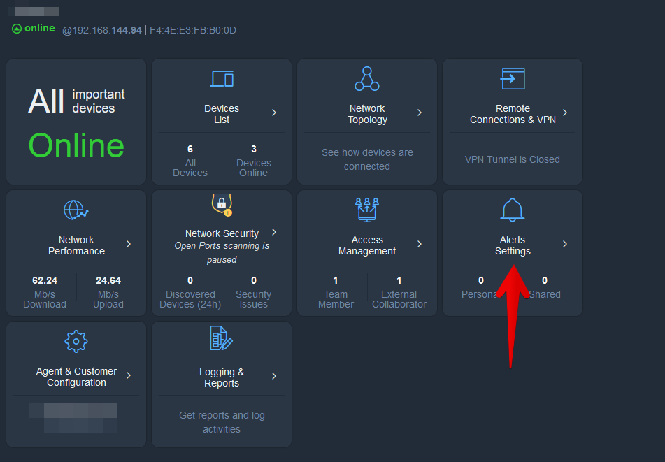The image size is (665, 462).
Task: Click the green online status icon
Action: pyautogui.click(x=17, y=29)
